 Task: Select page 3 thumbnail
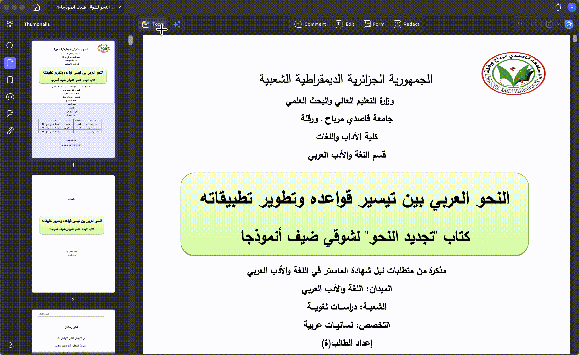point(73,332)
